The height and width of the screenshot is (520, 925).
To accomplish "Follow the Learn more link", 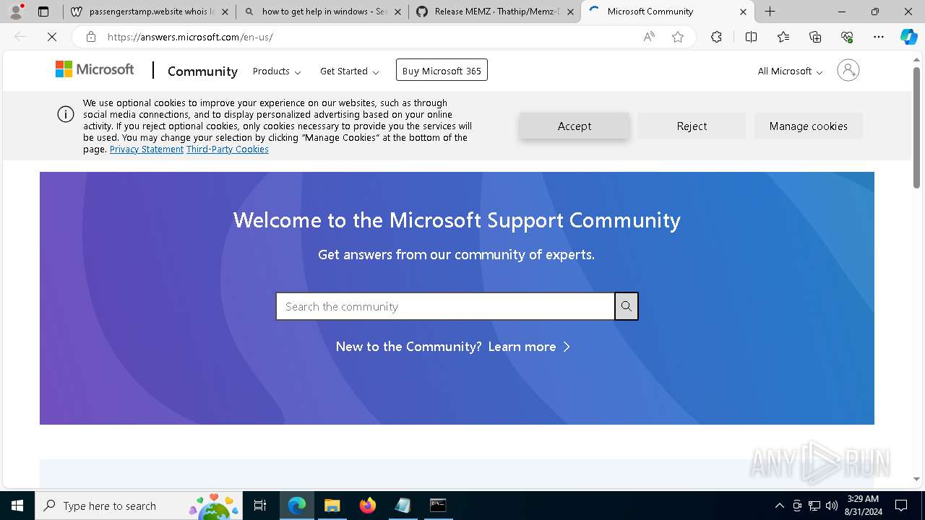I will click(x=529, y=347).
